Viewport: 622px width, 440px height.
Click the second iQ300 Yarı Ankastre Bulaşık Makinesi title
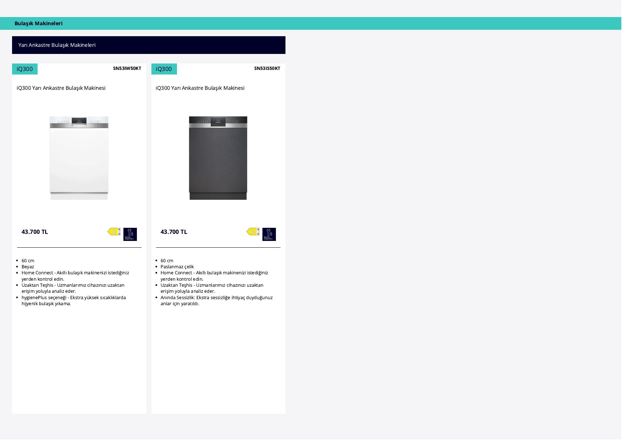(200, 88)
